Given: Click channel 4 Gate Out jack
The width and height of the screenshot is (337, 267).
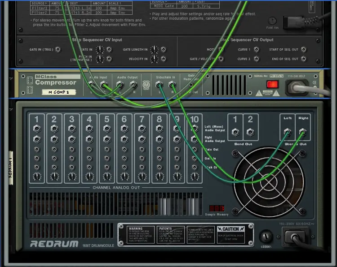Looking at the screenshot, I should pyautogui.click(x=89, y=149).
